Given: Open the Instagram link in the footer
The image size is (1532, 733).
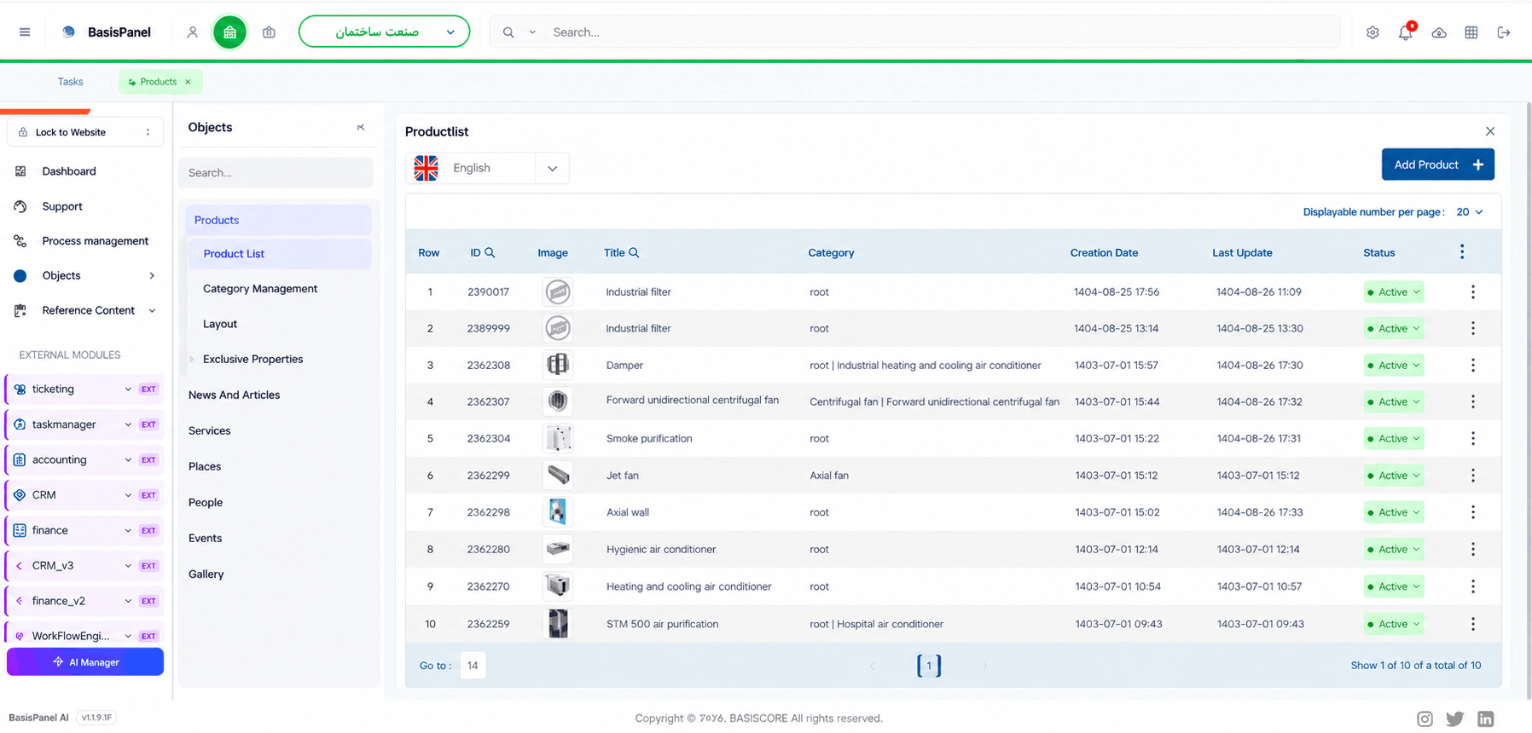Looking at the screenshot, I should coord(1425,719).
